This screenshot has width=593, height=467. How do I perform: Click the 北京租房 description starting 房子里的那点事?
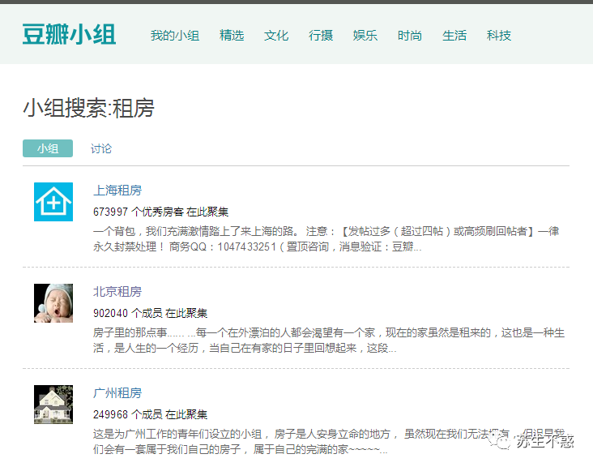click(x=329, y=341)
